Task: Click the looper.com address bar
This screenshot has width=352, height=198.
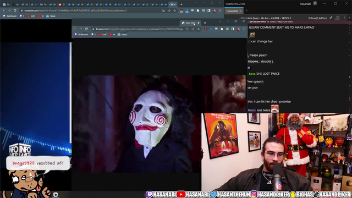Action: coord(139,29)
